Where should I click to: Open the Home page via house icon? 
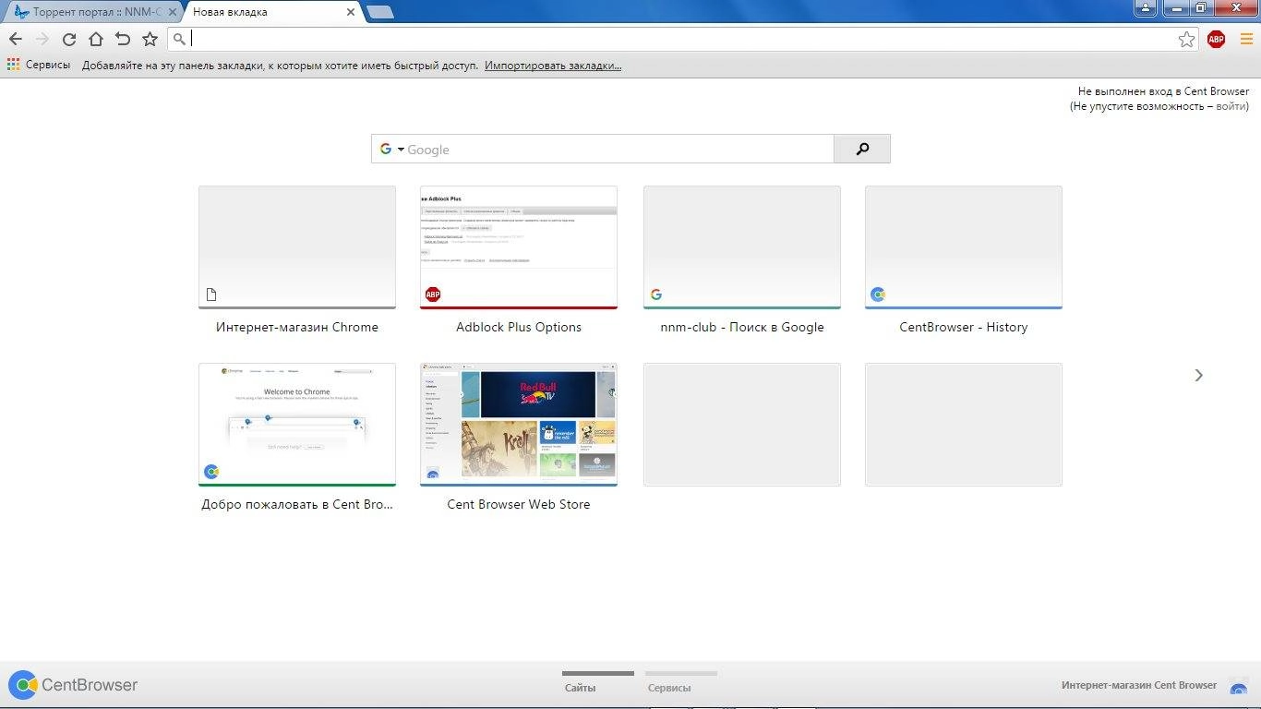pos(95,39)
